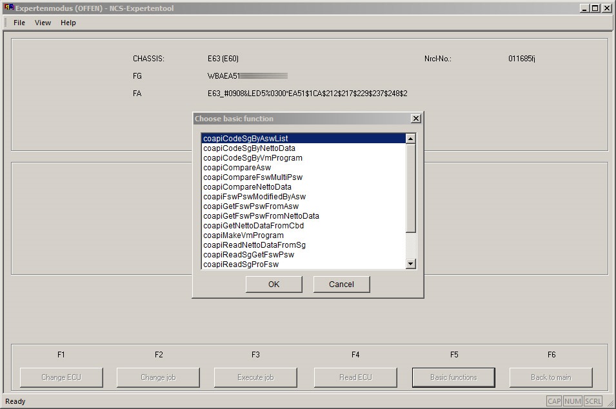
Task: Click the Back to main button
Action: tap(551, 377)
